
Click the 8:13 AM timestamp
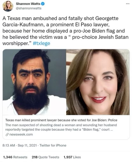9,146
